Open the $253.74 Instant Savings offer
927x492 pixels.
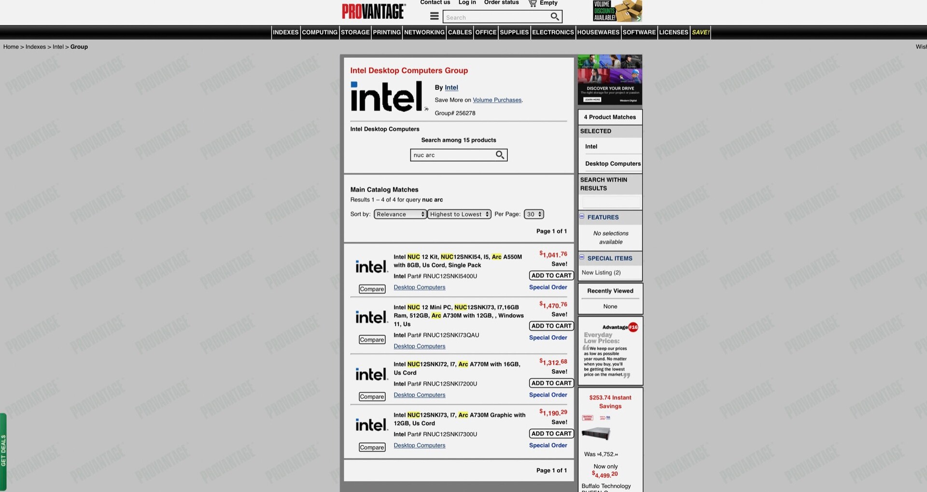tap(610, 402)
